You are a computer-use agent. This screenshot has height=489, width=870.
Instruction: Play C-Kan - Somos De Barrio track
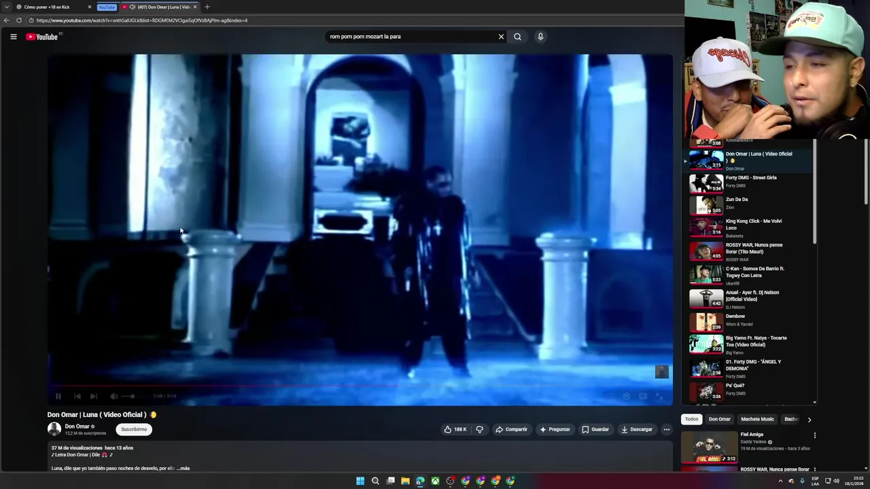pos(748,275)
